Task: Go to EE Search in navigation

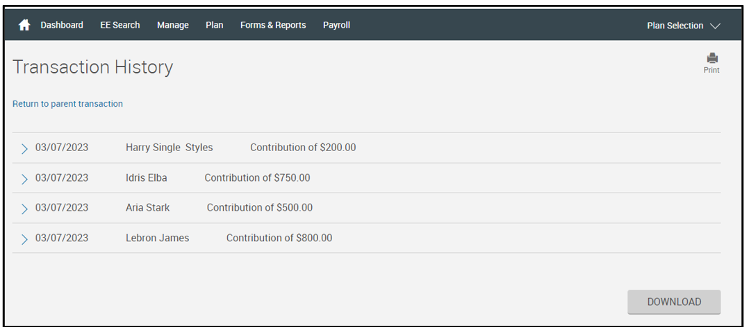Action: [x=120, y=25]
